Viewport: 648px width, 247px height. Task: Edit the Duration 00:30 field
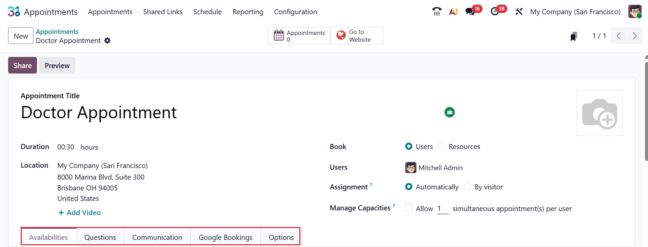(65, 147)
